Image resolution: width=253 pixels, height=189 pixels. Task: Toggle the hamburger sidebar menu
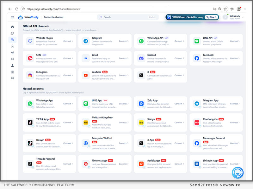click(12, 17)
